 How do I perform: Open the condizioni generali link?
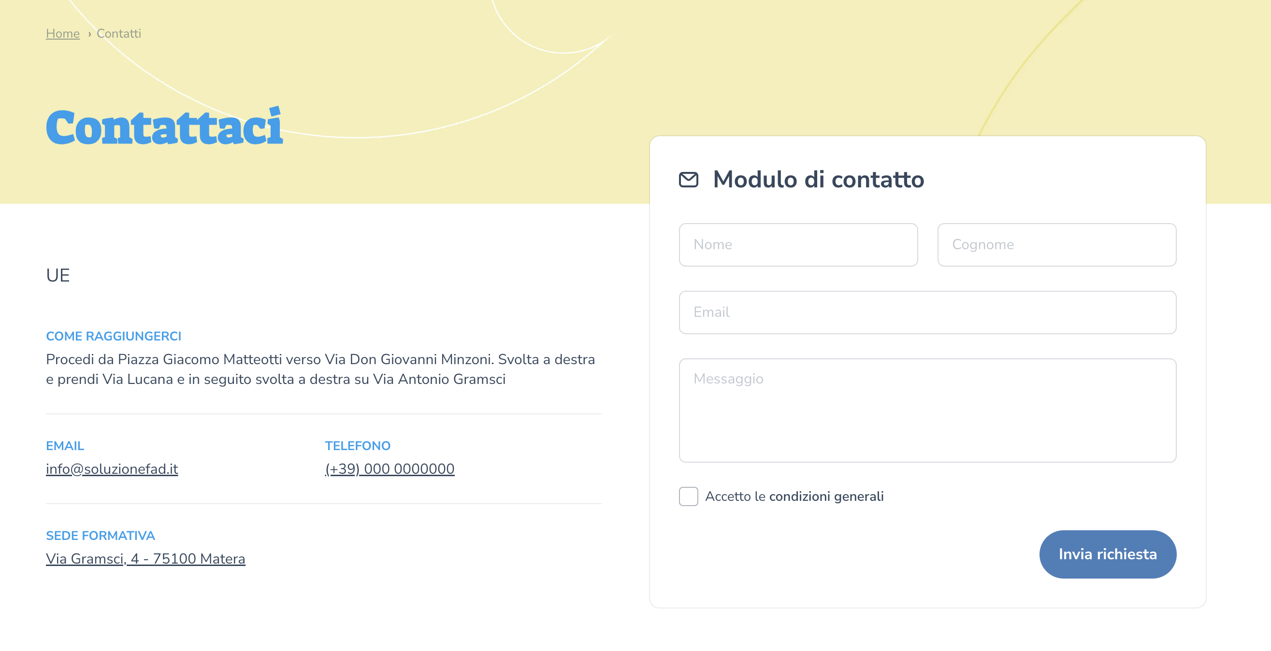pyautogui.click(x=826, y=496)
